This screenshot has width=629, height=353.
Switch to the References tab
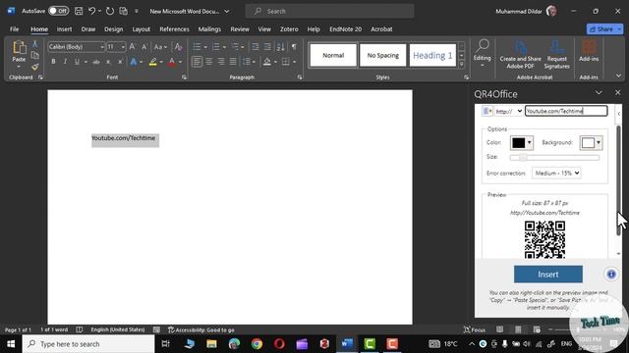(174, 29)
